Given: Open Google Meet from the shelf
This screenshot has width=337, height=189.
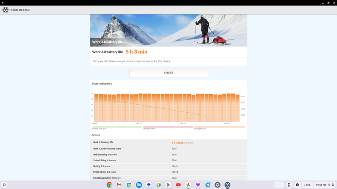Looking at the screenshot, I should 159,185.
